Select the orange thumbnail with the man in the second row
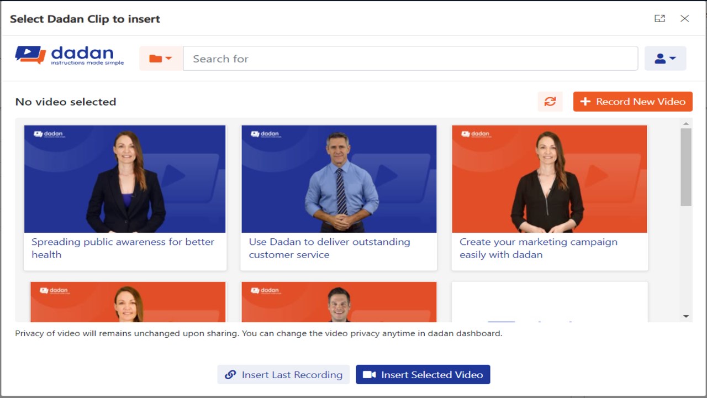The width and height of the screenshot is (707, 398). (x=339, y=302)
